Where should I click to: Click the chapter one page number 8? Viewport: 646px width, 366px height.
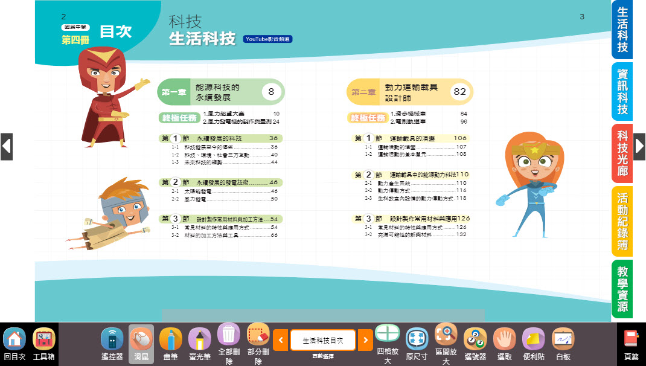[x=271, y=92]
